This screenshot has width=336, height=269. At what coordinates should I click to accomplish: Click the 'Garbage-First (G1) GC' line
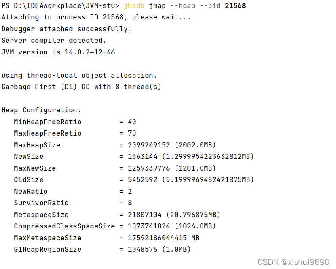point(81,87)
